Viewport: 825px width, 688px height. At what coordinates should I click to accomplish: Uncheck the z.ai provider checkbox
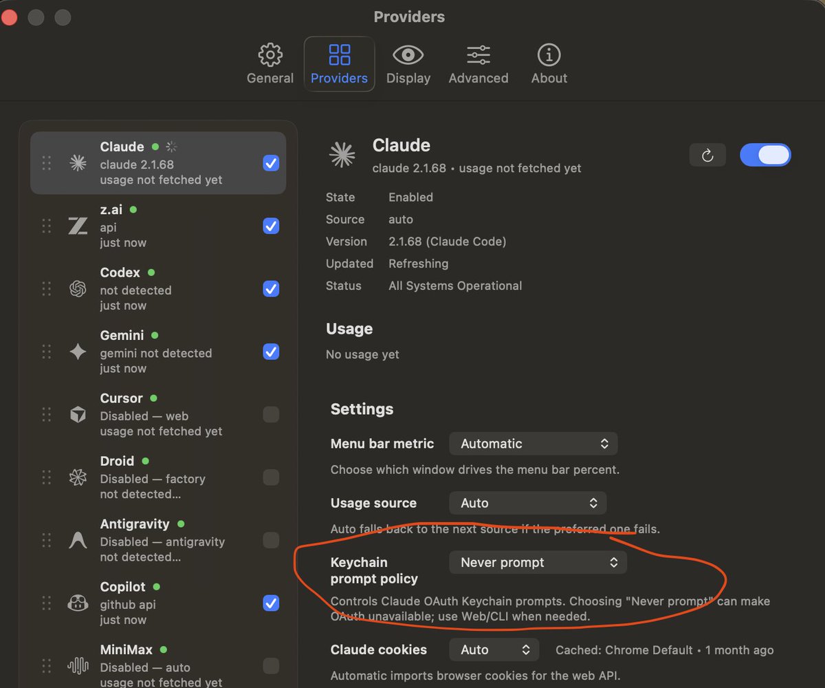[x=271, y=226]
